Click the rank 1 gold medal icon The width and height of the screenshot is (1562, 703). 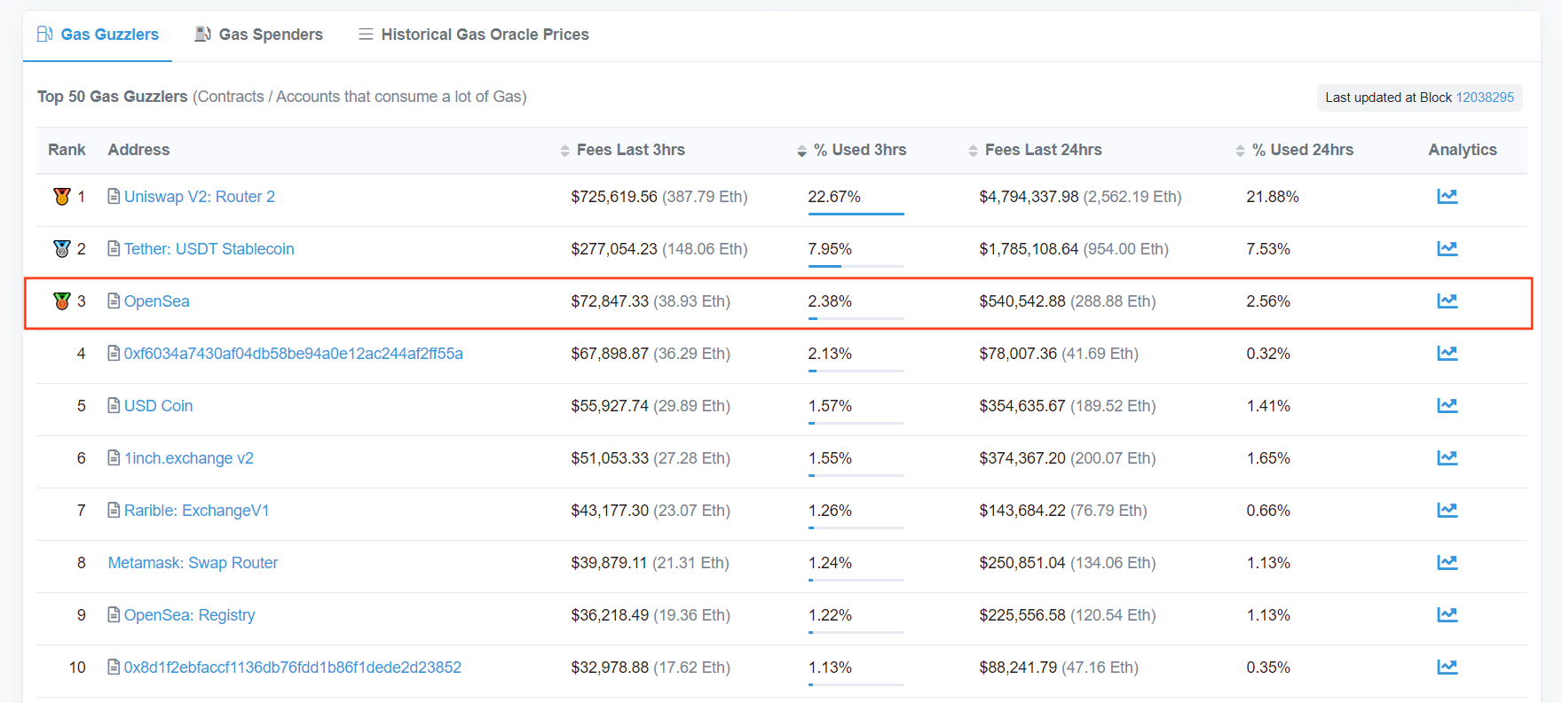[61, 197]
